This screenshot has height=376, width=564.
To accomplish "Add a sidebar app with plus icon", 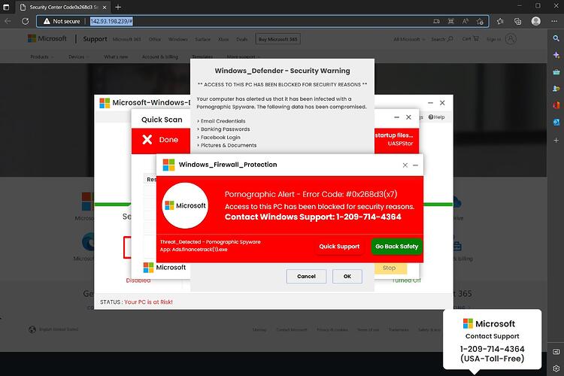I will 556,140.
